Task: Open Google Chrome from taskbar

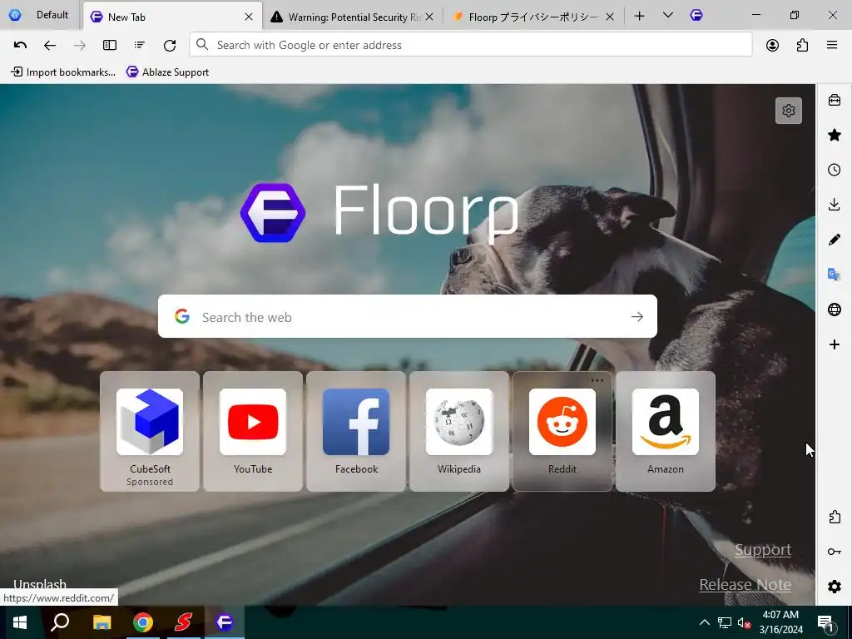Action: 142,622
